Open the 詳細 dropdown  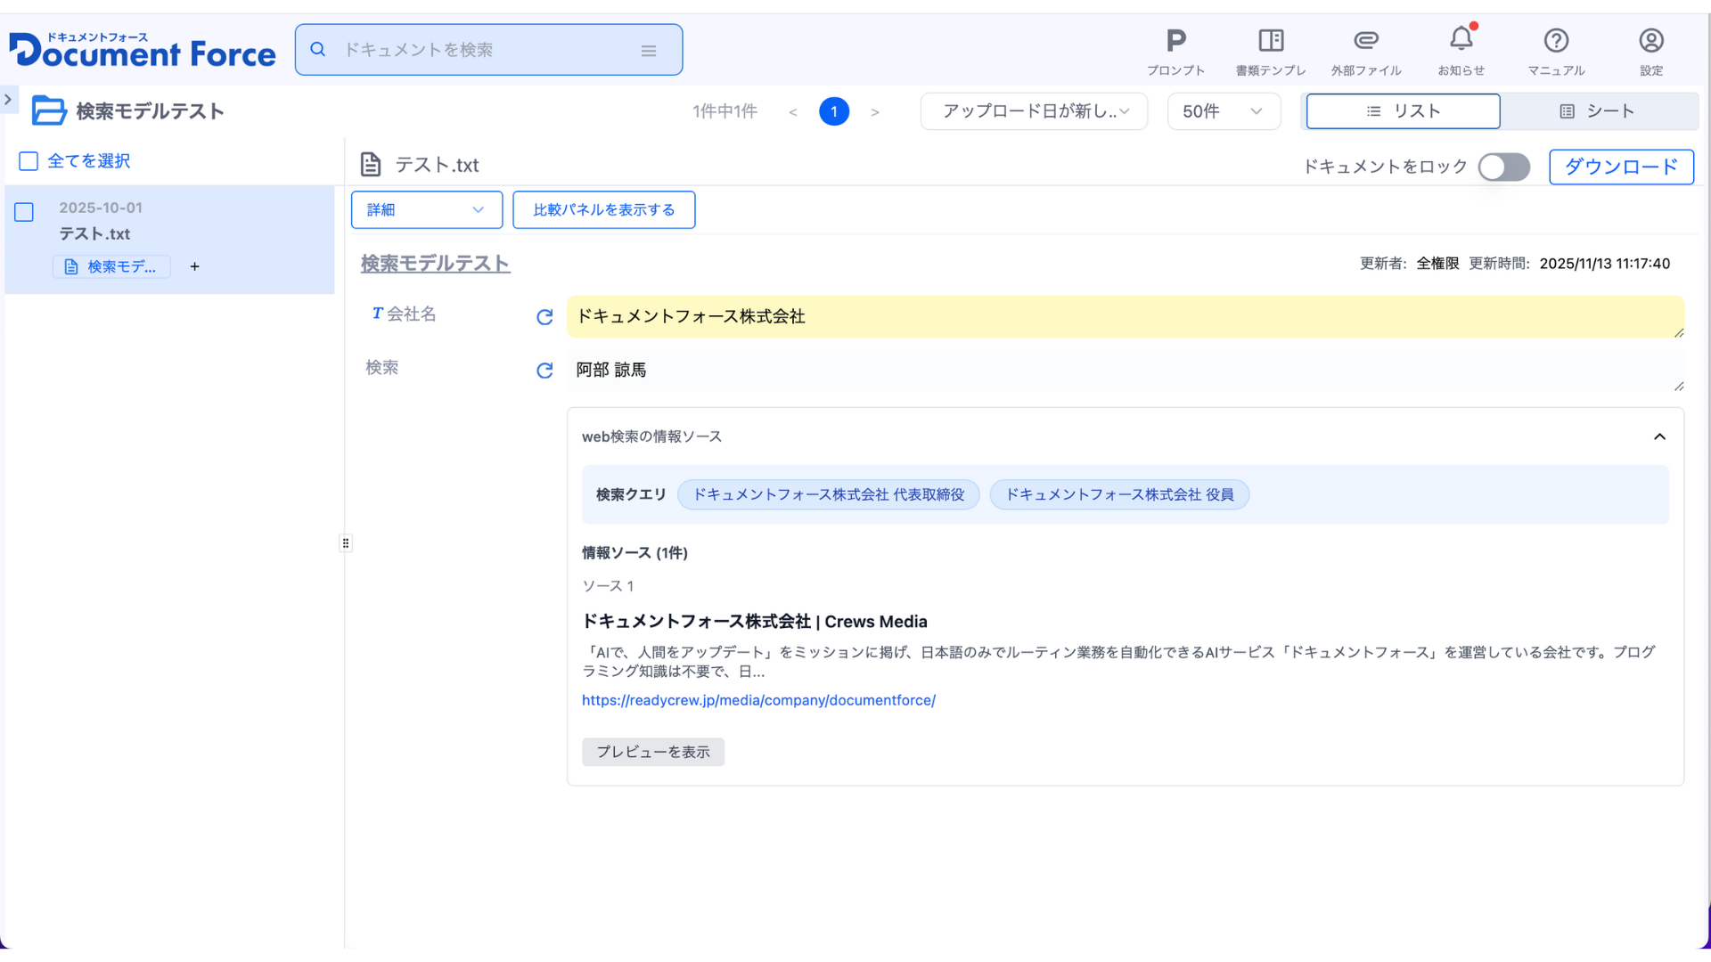click(x=426, y=210)
